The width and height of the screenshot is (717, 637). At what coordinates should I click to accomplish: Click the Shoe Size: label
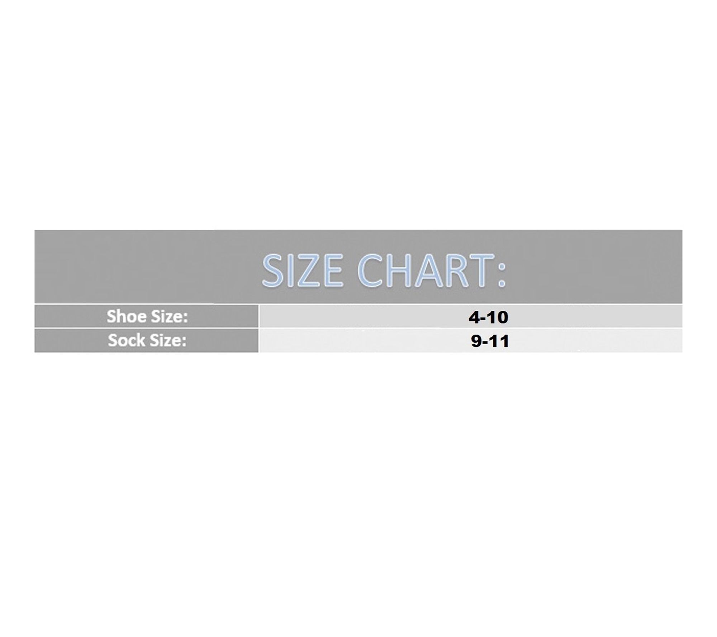point(147,316)
